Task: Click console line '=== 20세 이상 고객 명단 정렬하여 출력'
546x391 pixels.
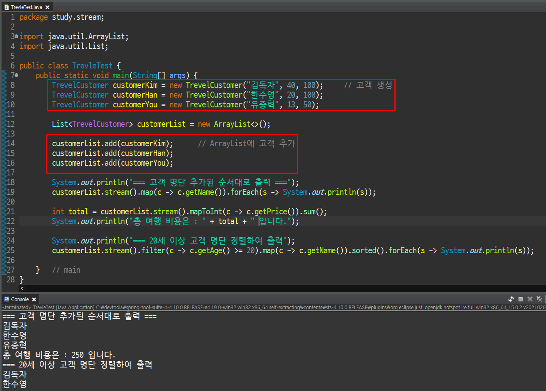Action: [x=77, y=365]
